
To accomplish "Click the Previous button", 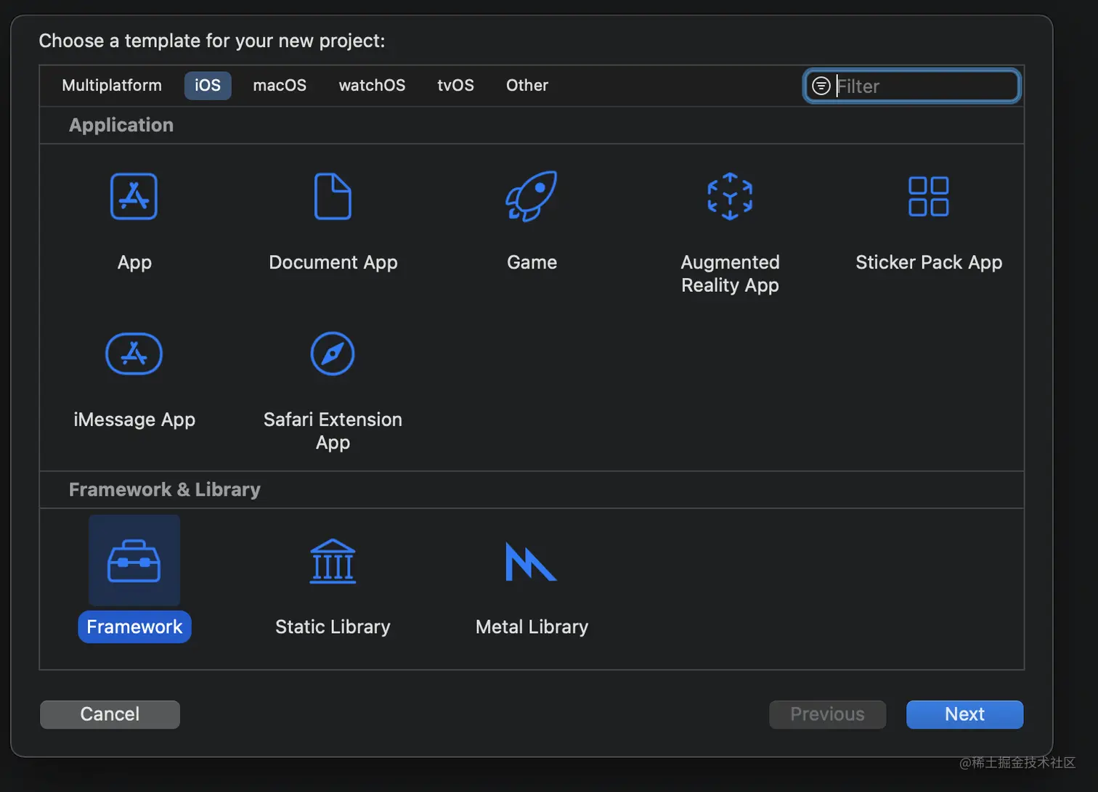I will point(827,714).
